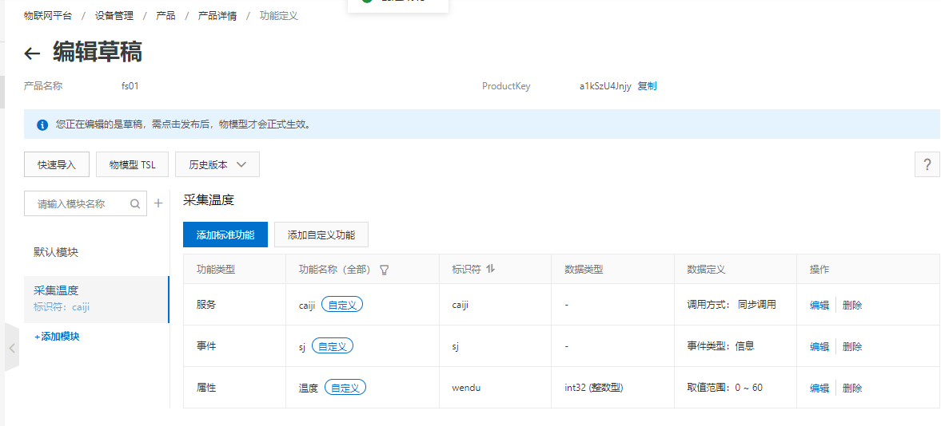Click 添加自定义功能 button
This screenshot has height=426, width=941.
[x=321, y=235]
